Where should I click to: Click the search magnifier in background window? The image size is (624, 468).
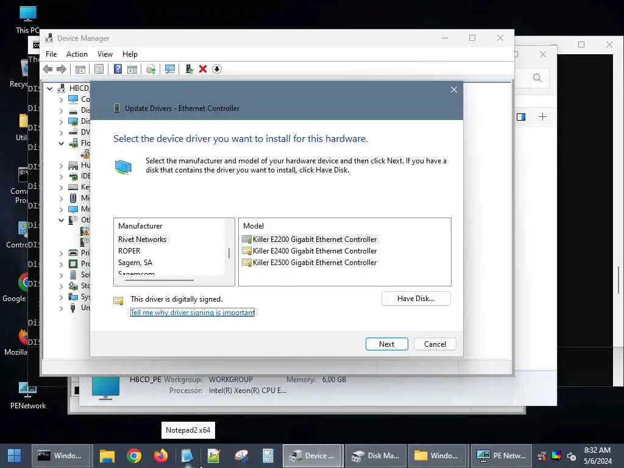(537, 78)
